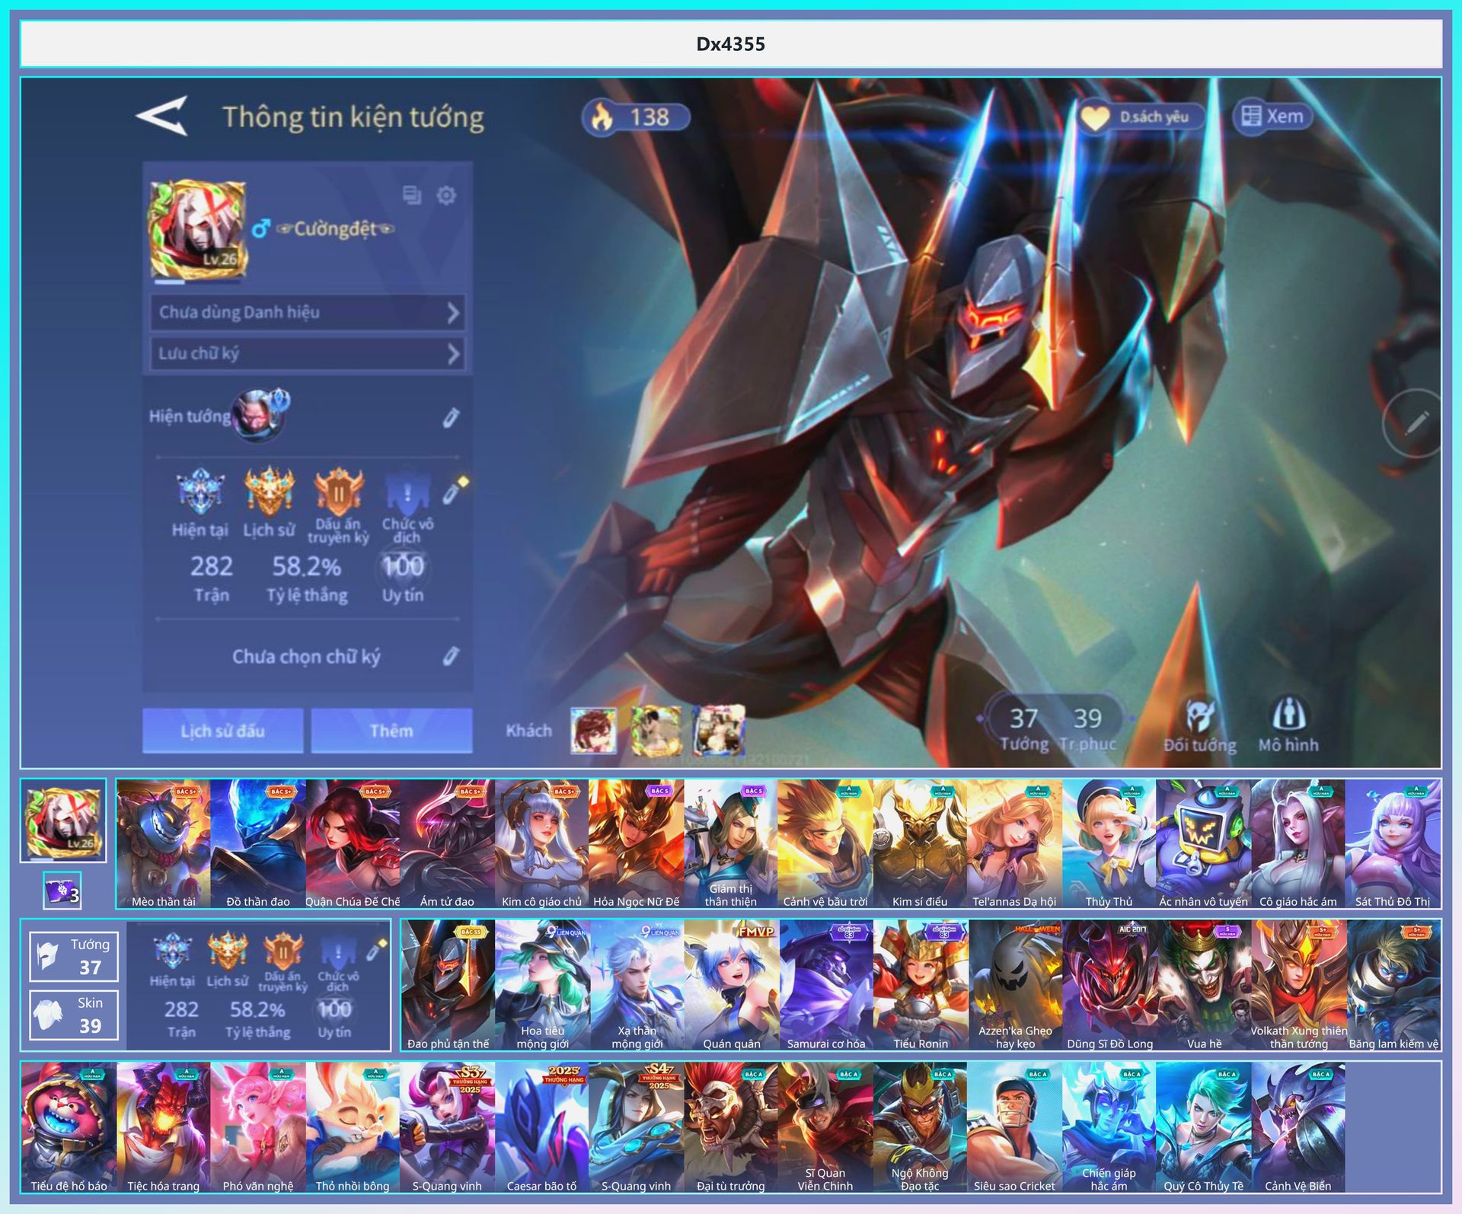1462x1214 pixels.
Task: Click the Xem button
Action: click(1272, 116)
